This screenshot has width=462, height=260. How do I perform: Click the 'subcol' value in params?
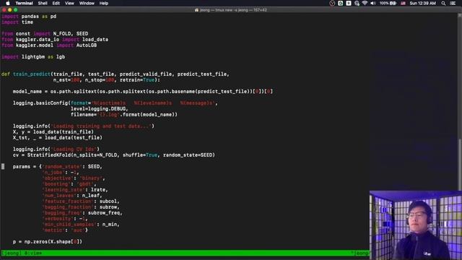tap(108, 201)
